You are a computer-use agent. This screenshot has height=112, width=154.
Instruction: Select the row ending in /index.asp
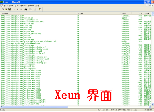(76, 26)
